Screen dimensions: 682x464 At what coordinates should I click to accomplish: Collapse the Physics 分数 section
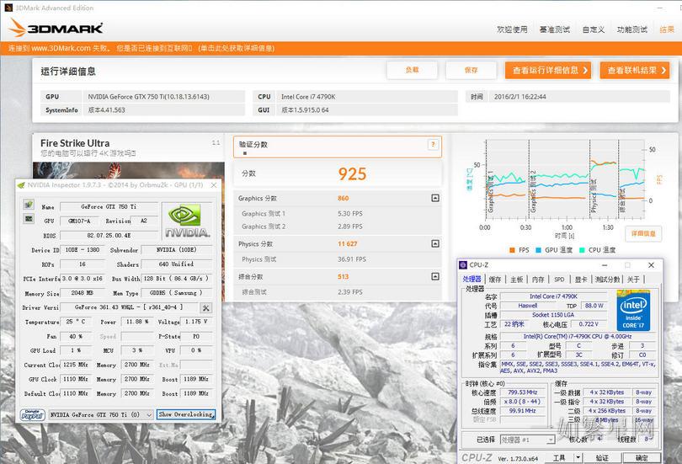(435, 243)
